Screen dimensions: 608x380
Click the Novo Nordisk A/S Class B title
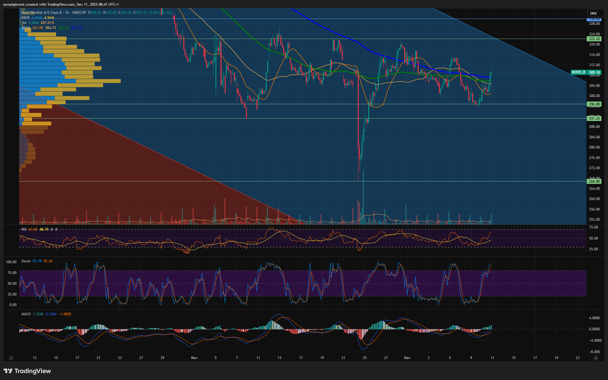[41, 13]
